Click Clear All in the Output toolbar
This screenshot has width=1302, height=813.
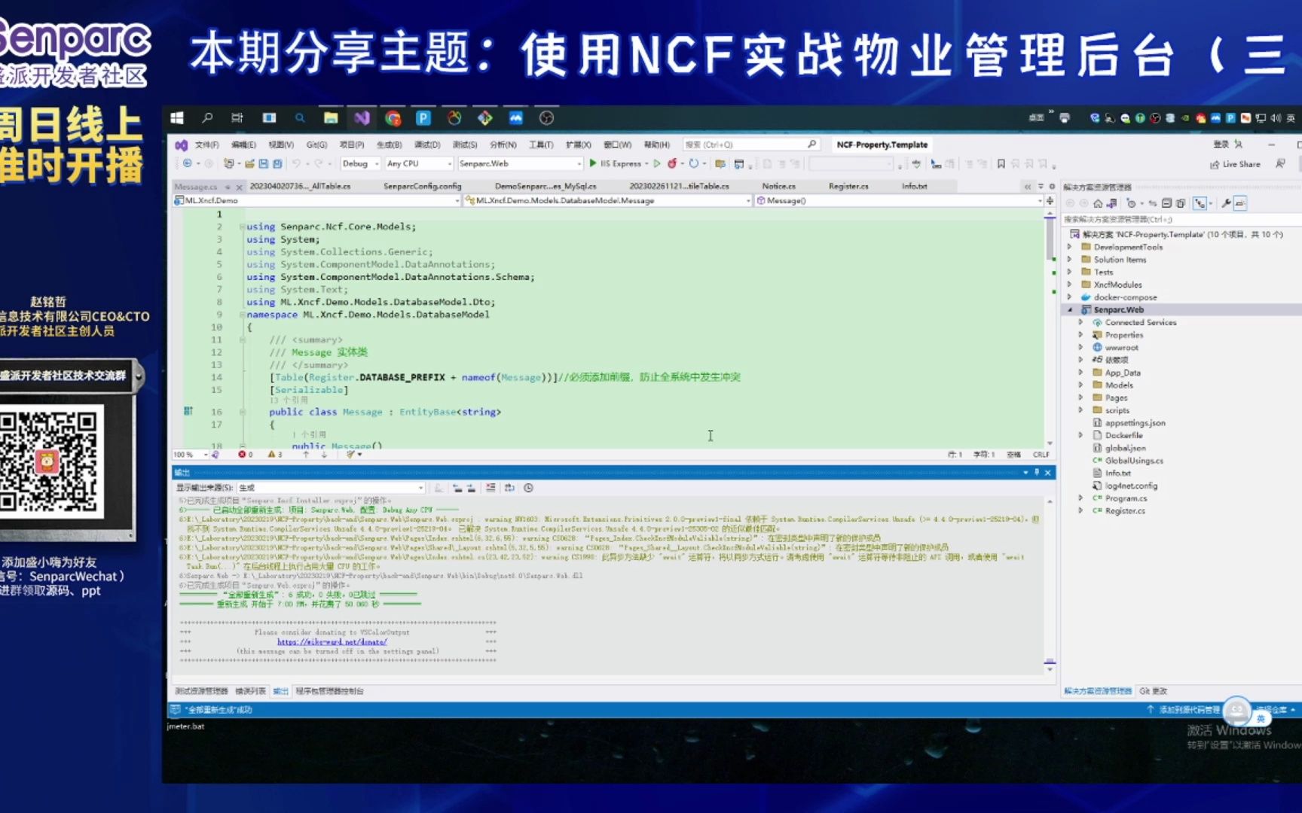pyautogui.click(x=491, y=488)
